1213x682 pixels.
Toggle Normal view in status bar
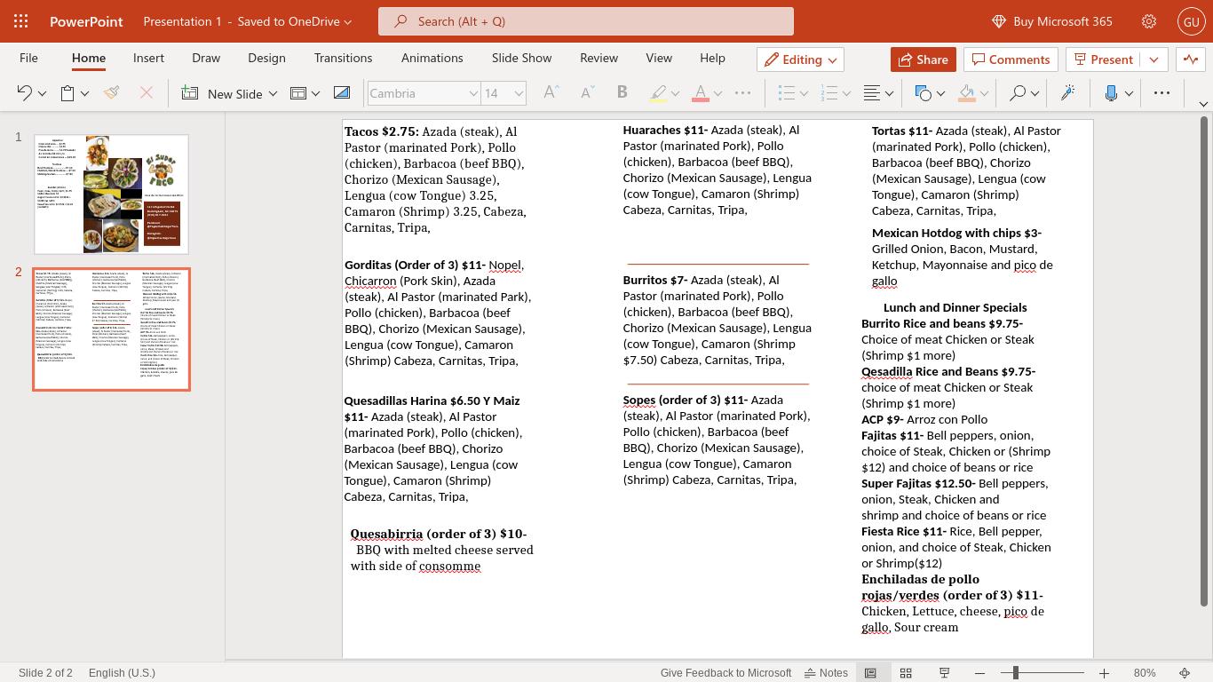coord(870,673)
